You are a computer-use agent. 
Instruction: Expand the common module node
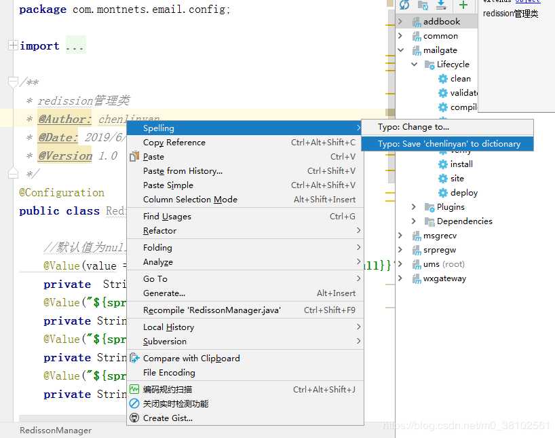tap(400, 35)
